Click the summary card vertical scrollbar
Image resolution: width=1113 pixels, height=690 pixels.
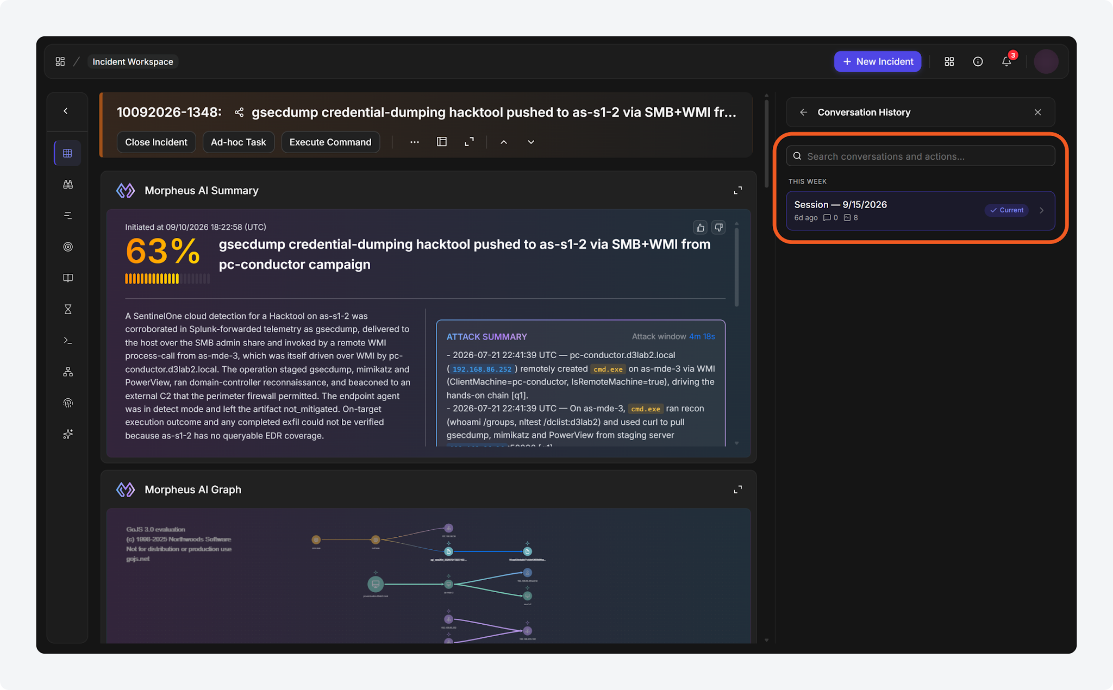point(736,266)
